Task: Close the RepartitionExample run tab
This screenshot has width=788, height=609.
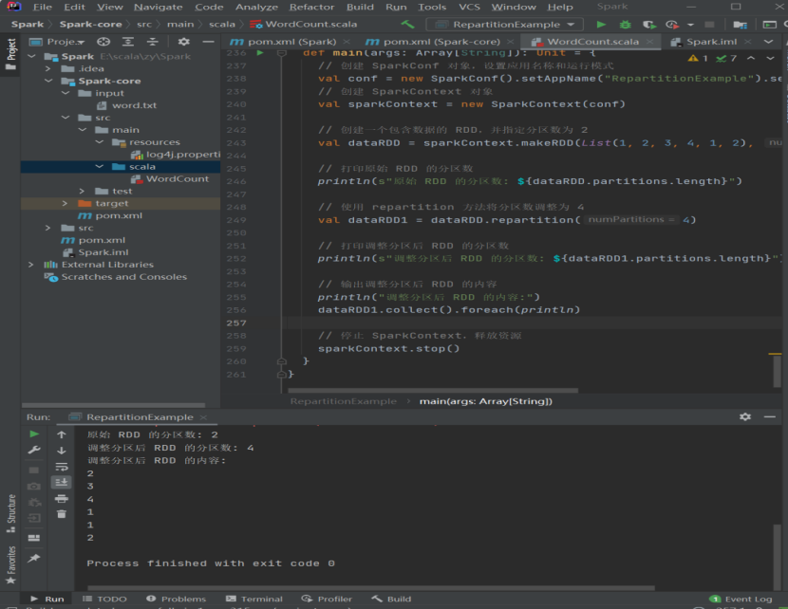Action: coord(203,417)
